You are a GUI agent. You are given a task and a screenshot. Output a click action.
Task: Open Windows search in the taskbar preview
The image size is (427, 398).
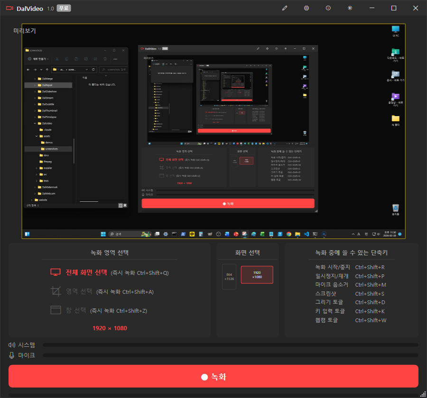coord(116,234)
